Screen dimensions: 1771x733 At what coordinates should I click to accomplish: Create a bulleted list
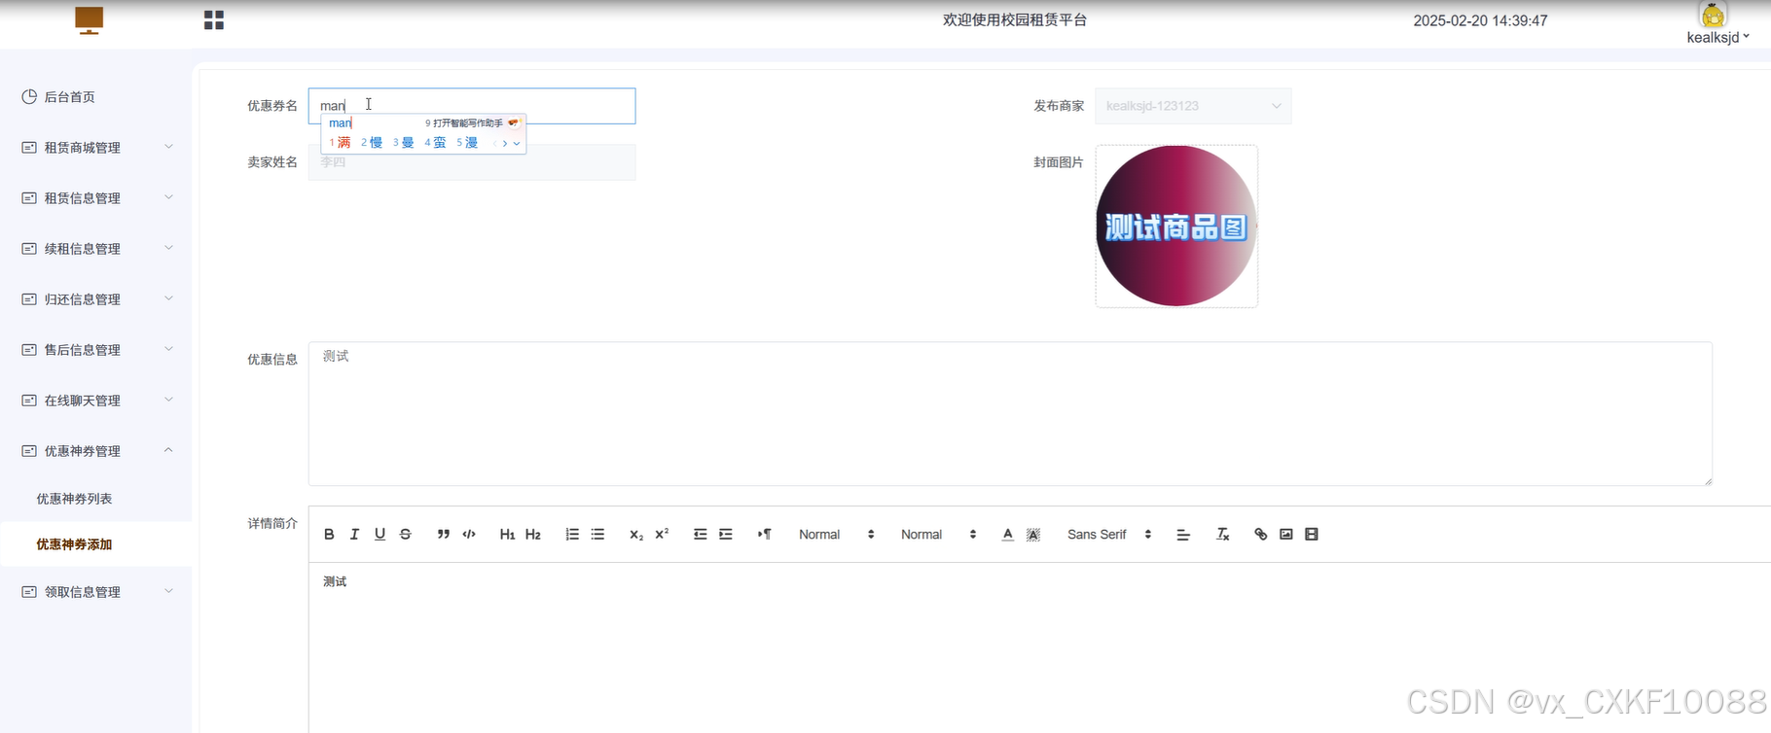597,535
